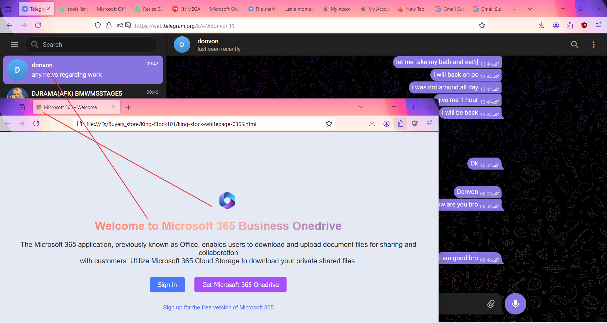Go back in the Telegram browser window
Viewport: 607px width, 323px height.
point(9,25)
